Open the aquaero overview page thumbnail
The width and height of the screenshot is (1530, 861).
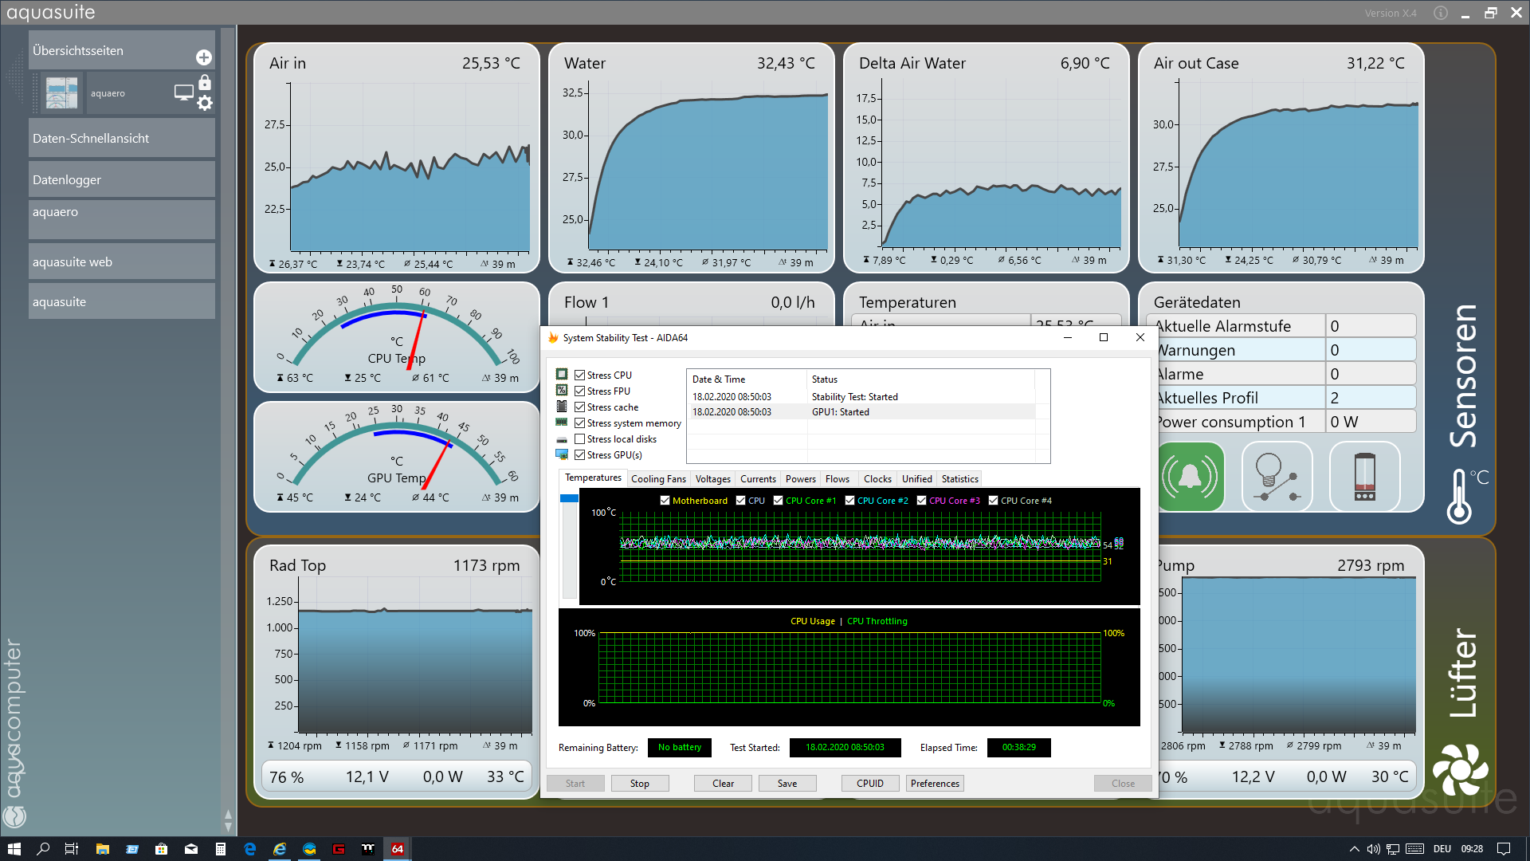coord(62,92)
